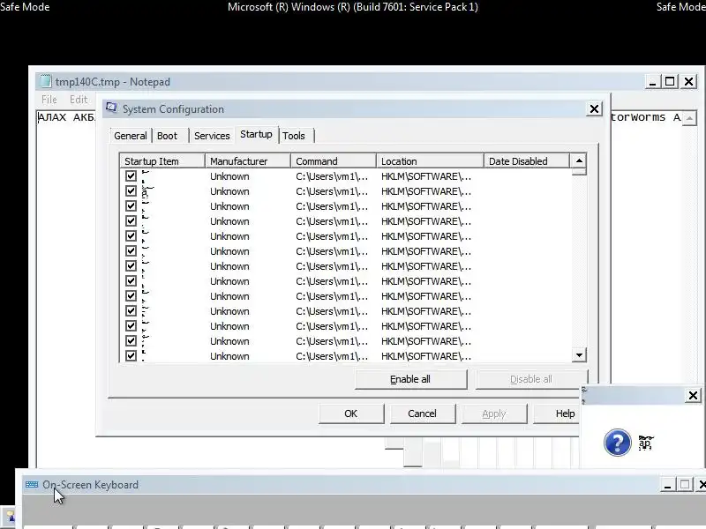706x529 pixels.
Task: Click the blue question mark icon in popup
Action: tap(617, 443)
